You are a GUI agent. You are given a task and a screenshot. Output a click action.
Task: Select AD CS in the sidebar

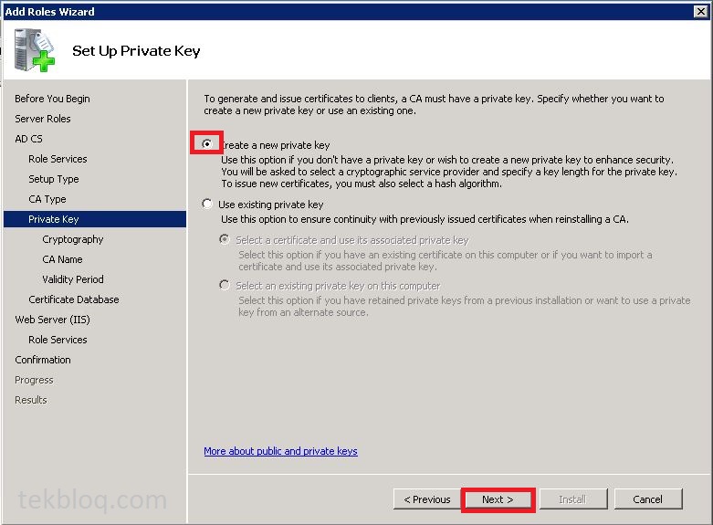pos(28,139)
